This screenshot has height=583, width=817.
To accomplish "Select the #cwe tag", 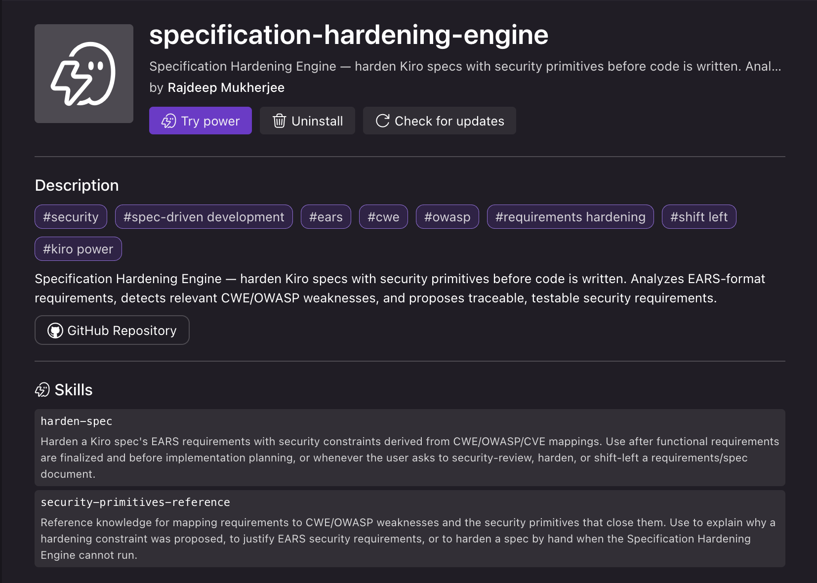I will (x=383, y=217).
